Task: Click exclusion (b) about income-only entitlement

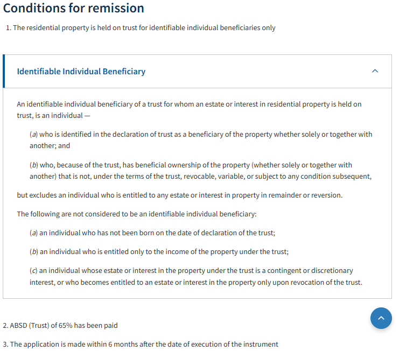Action: tap(159, 251)
